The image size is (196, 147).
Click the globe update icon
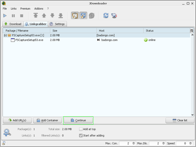tap(114, 16)
